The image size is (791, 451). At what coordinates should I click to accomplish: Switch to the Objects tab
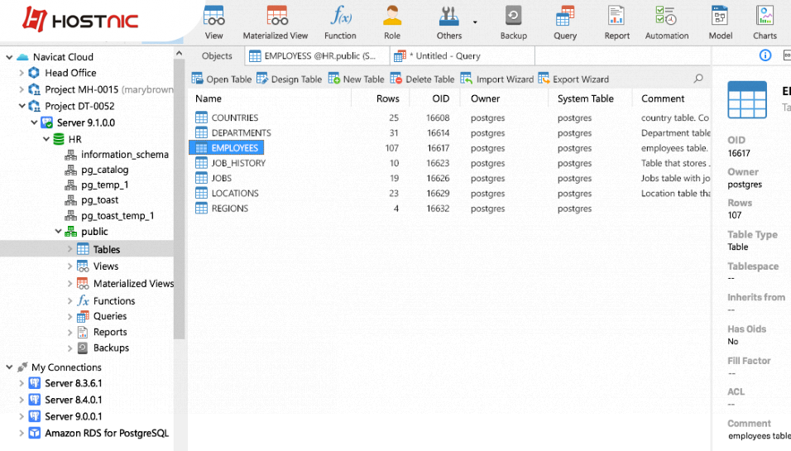(x=217, y=56)
